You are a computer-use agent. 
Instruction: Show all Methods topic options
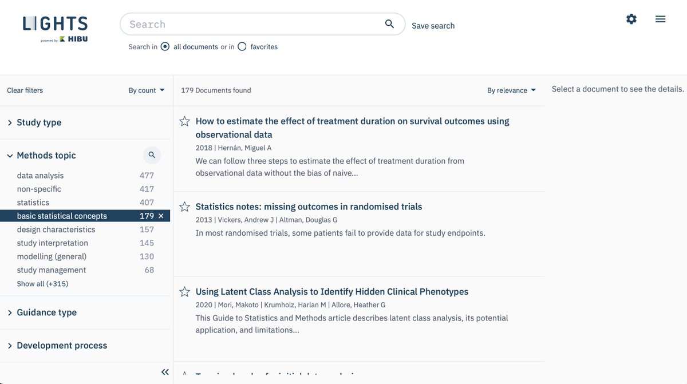click(42, 284)
